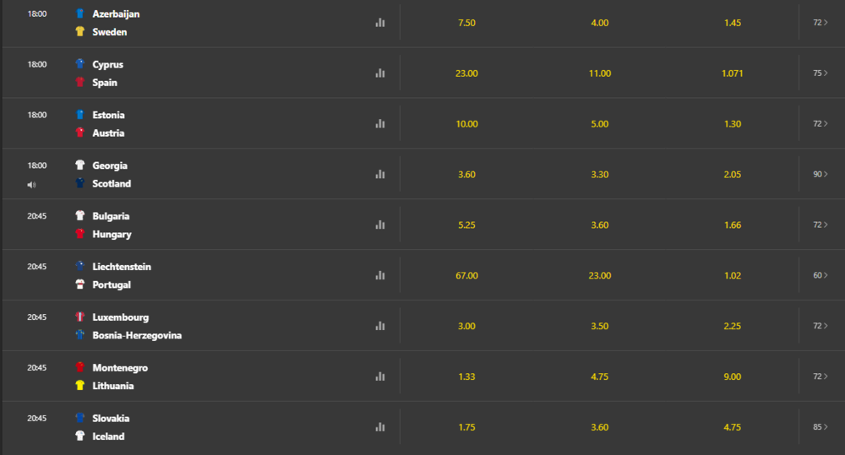Image resolution: width=845 pixels, height=455 pixels.
Task: Pick draw odds 5.00 for Estonia vs Austria
Action: coord(600,124)
